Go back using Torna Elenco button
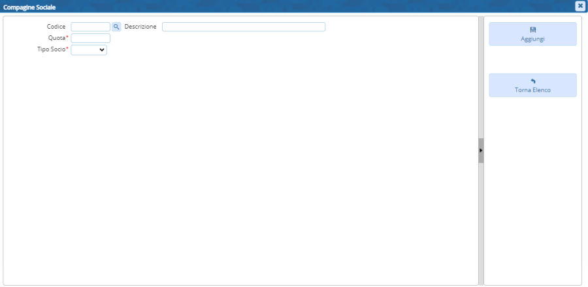 tap(532, 85)
